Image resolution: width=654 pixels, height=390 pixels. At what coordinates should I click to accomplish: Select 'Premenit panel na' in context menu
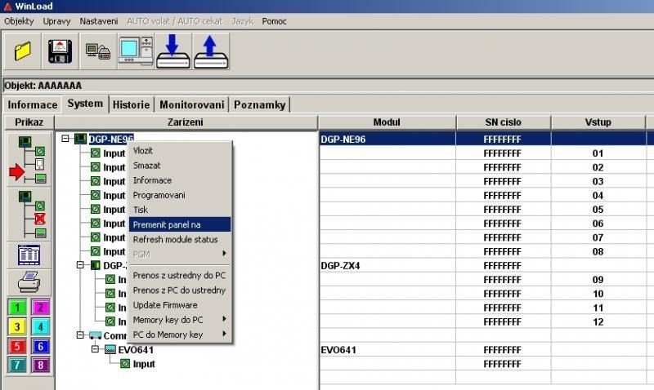180,224
